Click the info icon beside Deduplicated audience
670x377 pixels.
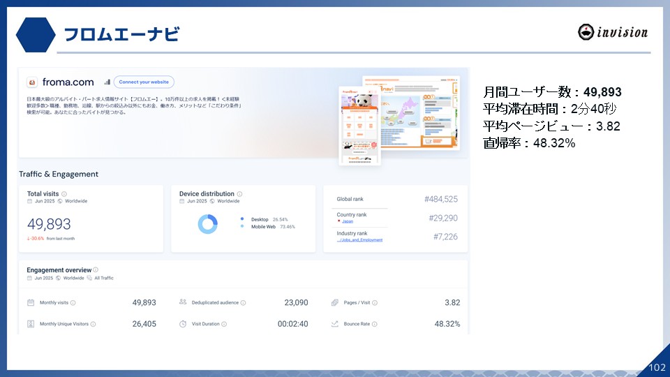pos(243,302)
